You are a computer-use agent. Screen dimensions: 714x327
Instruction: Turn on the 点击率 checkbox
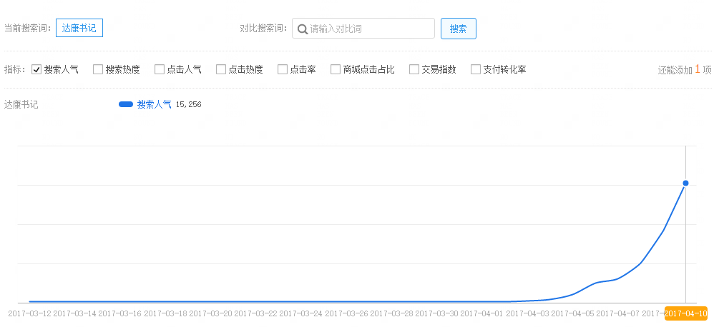pyautogui.click(x=283, y=70)
